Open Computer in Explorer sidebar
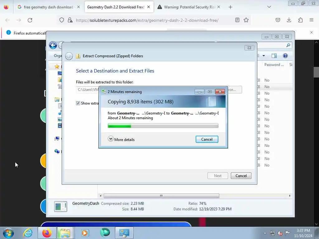Viewport: 319px width, 239px height. tap(57, 138)
